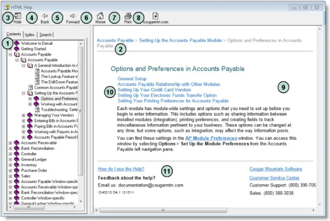This screenshot has width=330, height=221.
Task: Click Setting Up the Accounts Payable Module breadcrumb
Action: click(x=180, y=40)
